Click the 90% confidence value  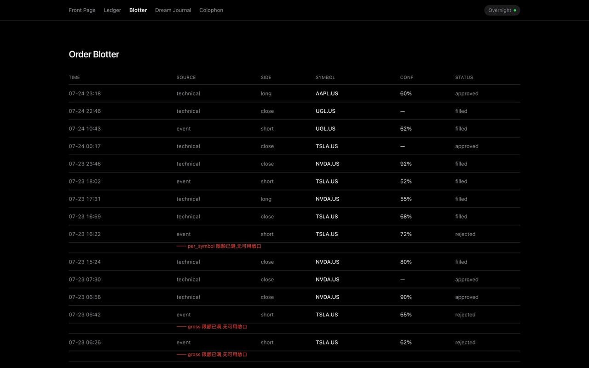406,297
